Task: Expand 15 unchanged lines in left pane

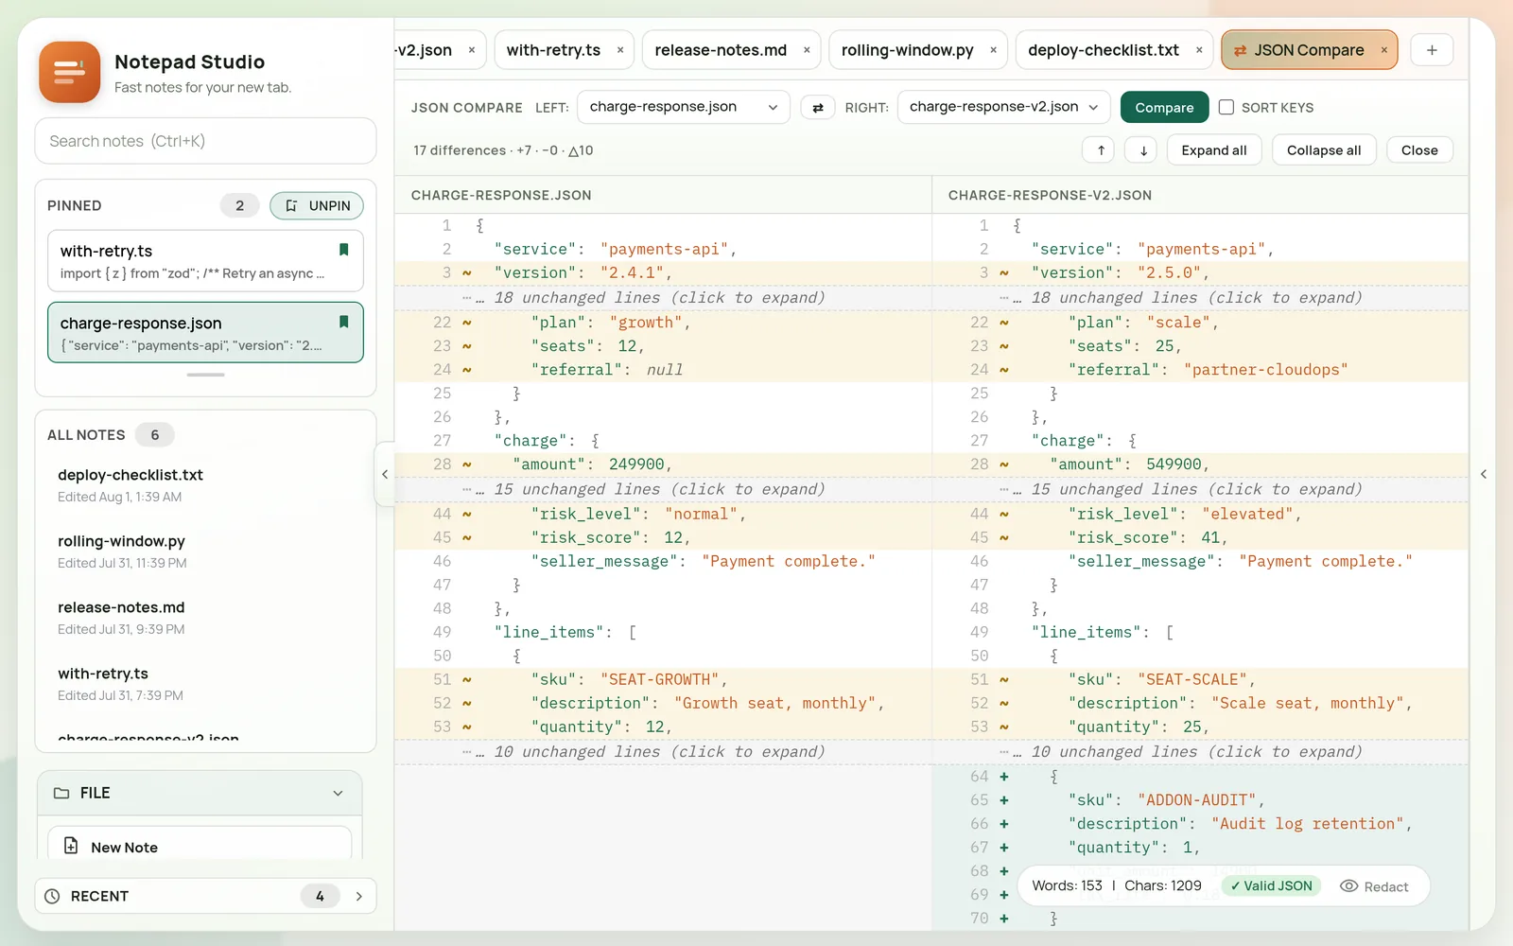Action: point(663,489)
